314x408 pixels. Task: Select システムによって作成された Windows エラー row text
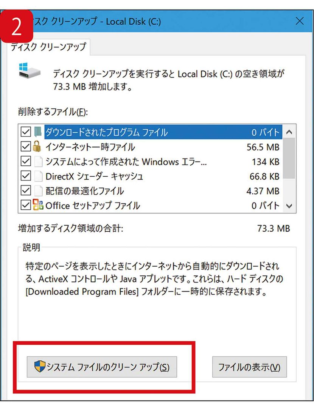[126, 162]
